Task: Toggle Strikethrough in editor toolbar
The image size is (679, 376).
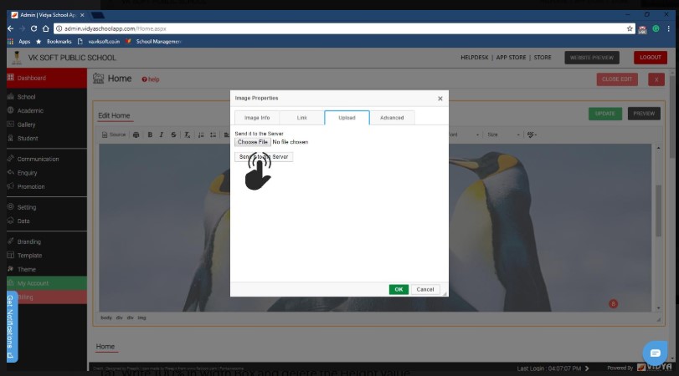Action: [x=173, y=135]
